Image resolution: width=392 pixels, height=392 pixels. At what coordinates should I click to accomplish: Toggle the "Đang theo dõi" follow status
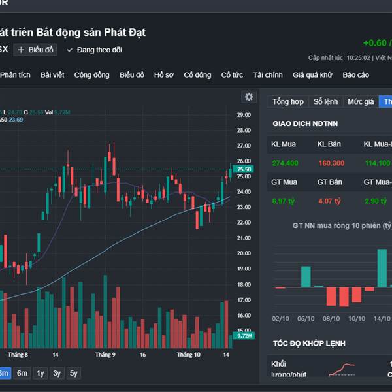tap(94, 50)
